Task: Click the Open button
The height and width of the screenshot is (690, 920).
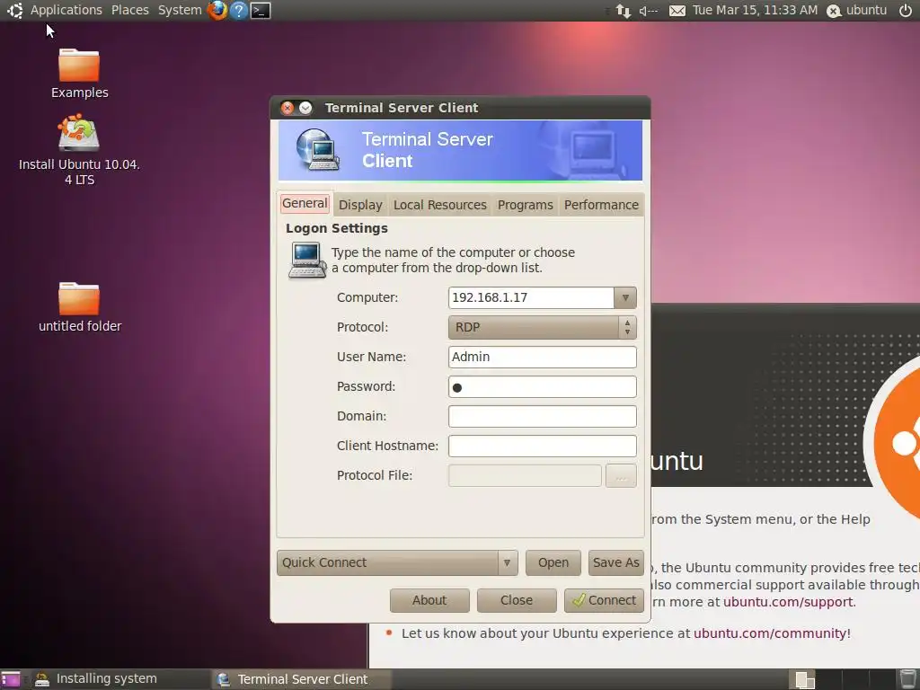Action: [x=553, y=562]
